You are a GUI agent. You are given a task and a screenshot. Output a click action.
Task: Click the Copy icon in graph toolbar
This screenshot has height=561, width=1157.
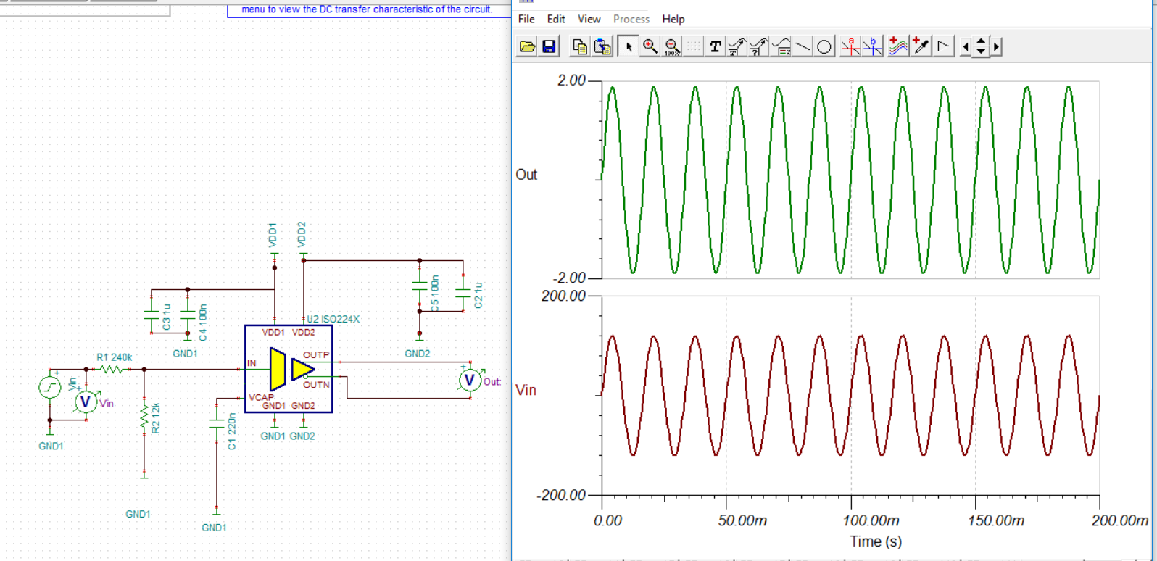(579, 46)
